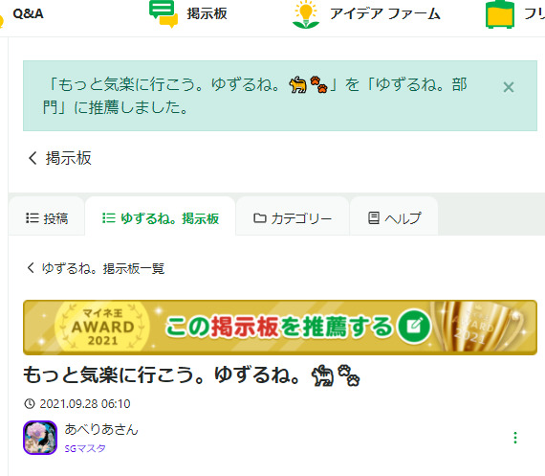545x476 pixels.
Task: Open the ヘルプ tab
Action: (394, 218)
